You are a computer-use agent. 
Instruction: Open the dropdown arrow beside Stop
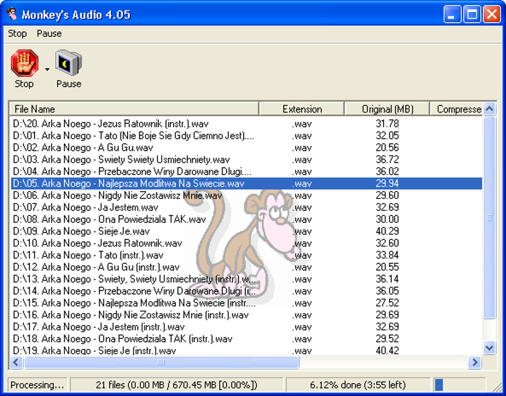pyautogui.click(x=47, y=69)
